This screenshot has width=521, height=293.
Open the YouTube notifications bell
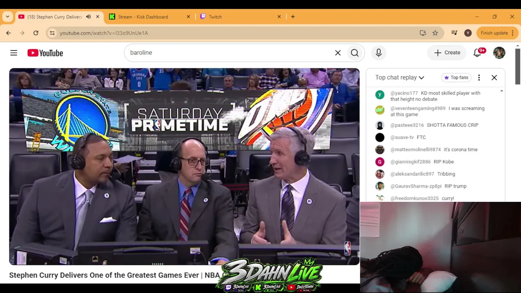point(478,52)
